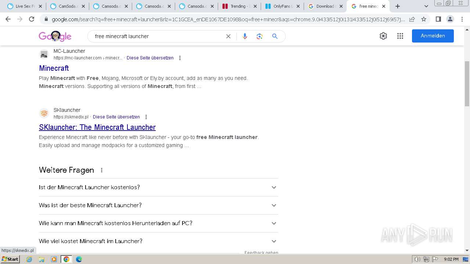The height and width of the screenshot is (264, 470).
Task: Start voice search with microphone icon
Action: [x=245, y=36]
